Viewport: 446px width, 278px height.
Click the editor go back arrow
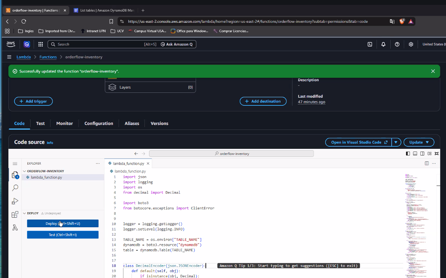(x=136, y=154)
